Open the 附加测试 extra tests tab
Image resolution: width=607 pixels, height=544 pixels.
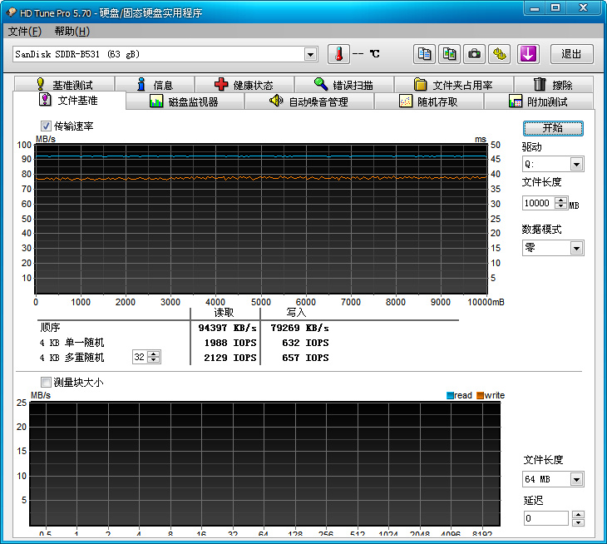(x=539, y=101)
